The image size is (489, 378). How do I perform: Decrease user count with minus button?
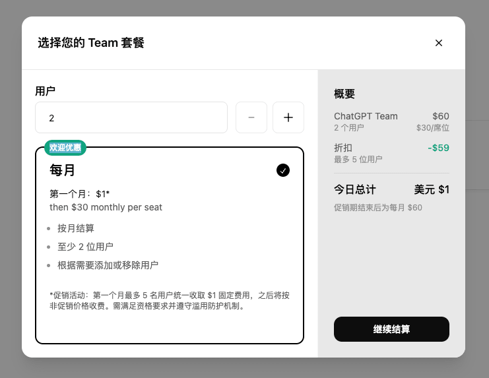251,117
